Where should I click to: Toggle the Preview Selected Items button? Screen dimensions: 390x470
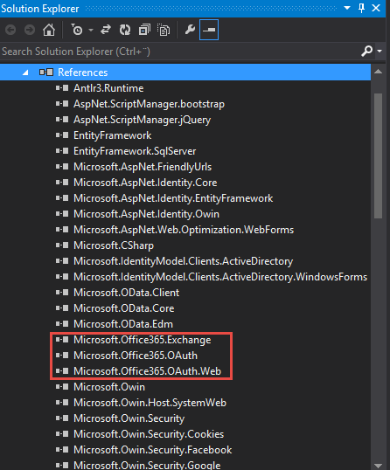209,30
